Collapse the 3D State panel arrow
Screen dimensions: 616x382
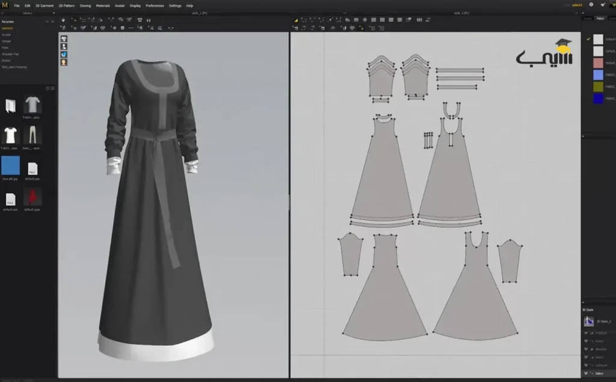(583, 302)
